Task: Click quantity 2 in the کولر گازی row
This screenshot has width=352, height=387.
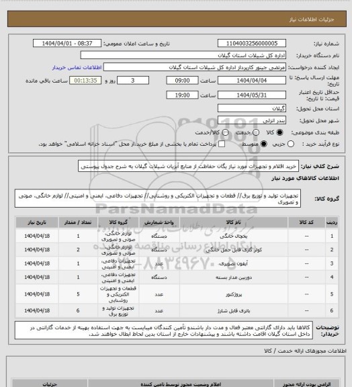Action: pyautogui.click(x=78, y=250)
